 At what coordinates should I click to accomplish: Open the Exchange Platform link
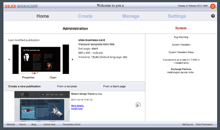pos(181,69)
